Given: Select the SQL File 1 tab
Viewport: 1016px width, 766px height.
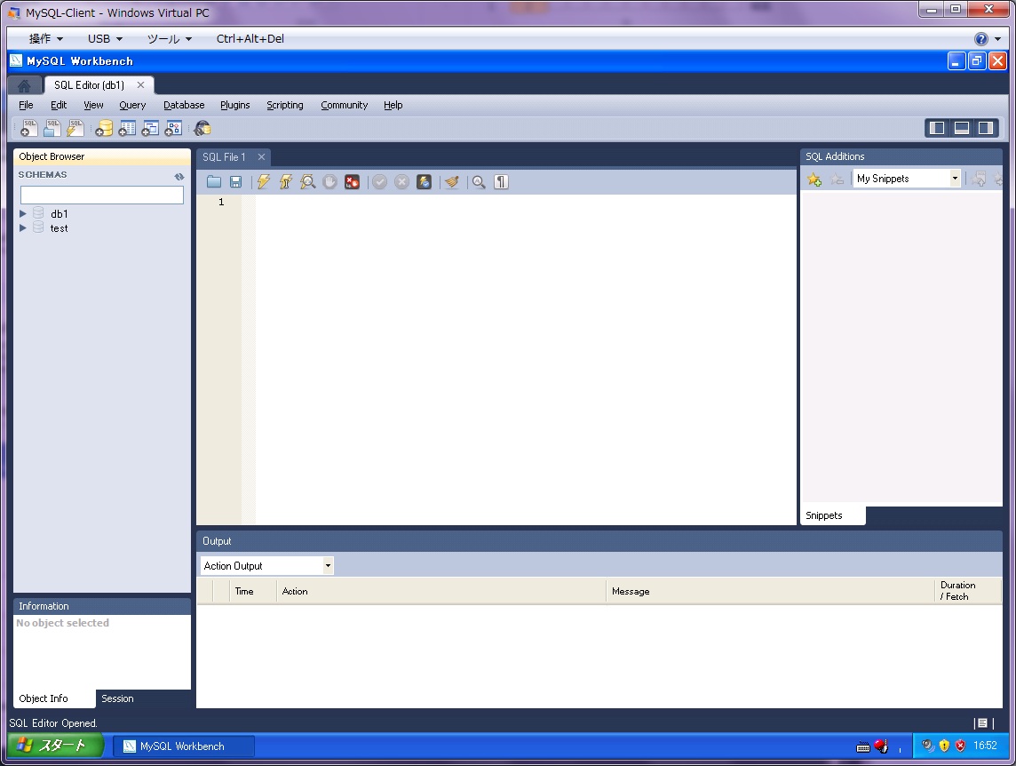Looking at the screenshot, I should [x=224, y=157].
